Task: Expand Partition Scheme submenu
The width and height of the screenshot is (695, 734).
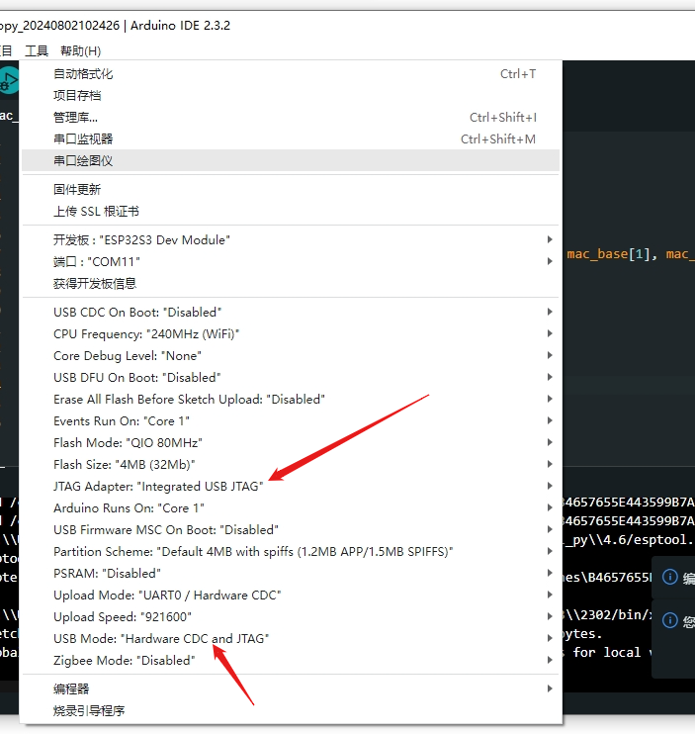Action: point(291,551)
